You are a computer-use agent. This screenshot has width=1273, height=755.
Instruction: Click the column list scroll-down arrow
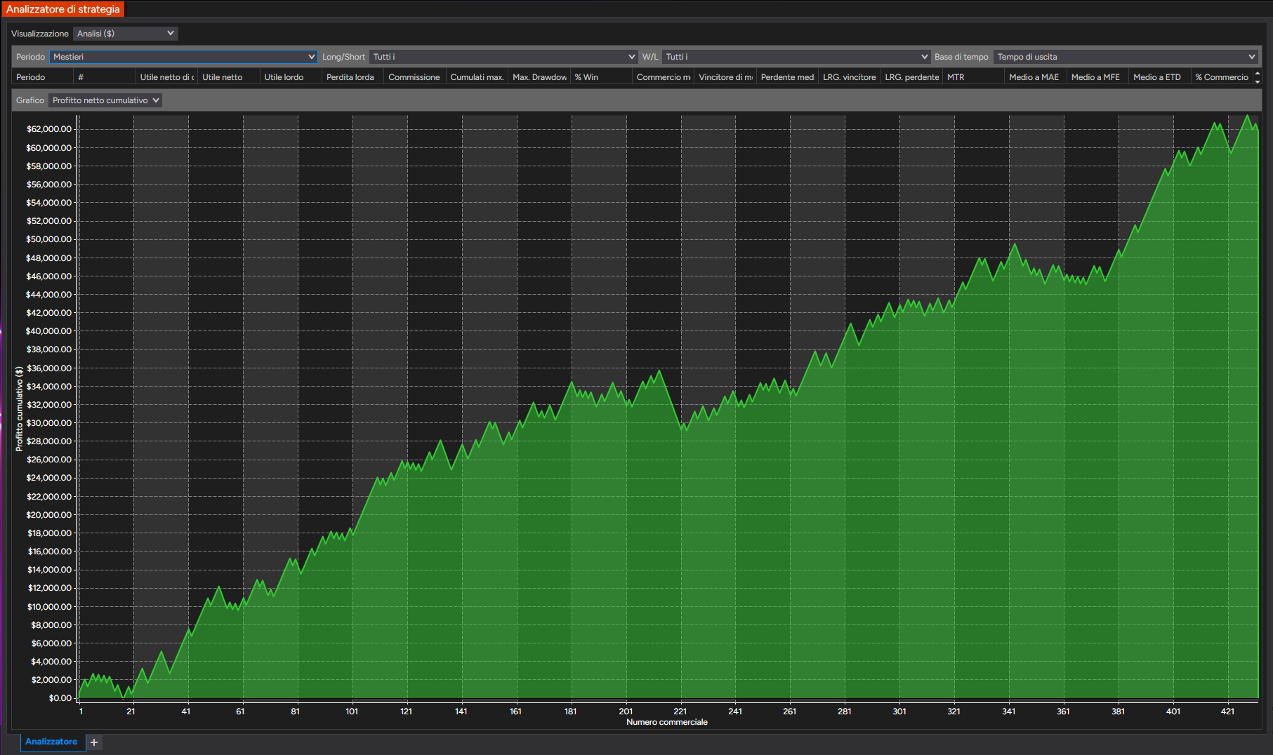pos(1257,81)
